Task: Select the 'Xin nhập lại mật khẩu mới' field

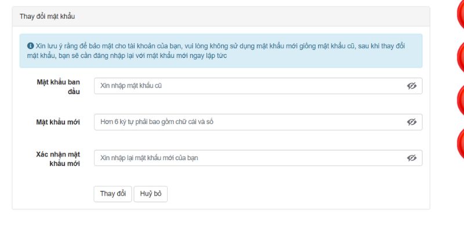Action: pos(249,158)
